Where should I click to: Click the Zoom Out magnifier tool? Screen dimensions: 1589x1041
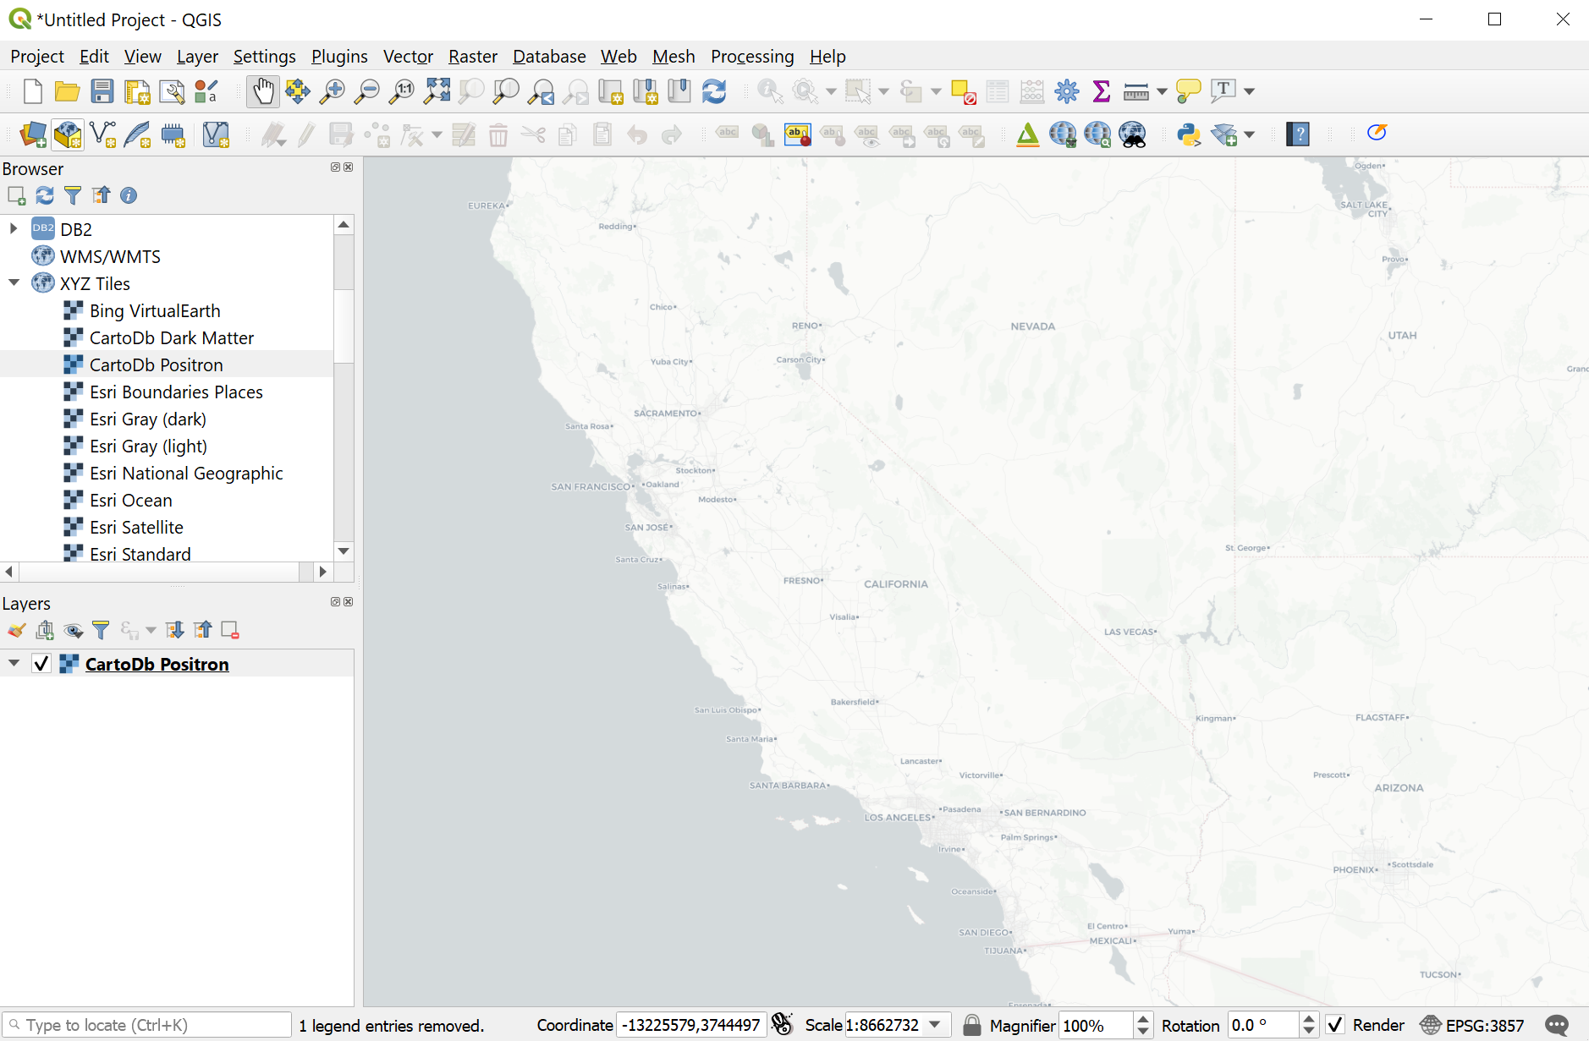[366, 91]
